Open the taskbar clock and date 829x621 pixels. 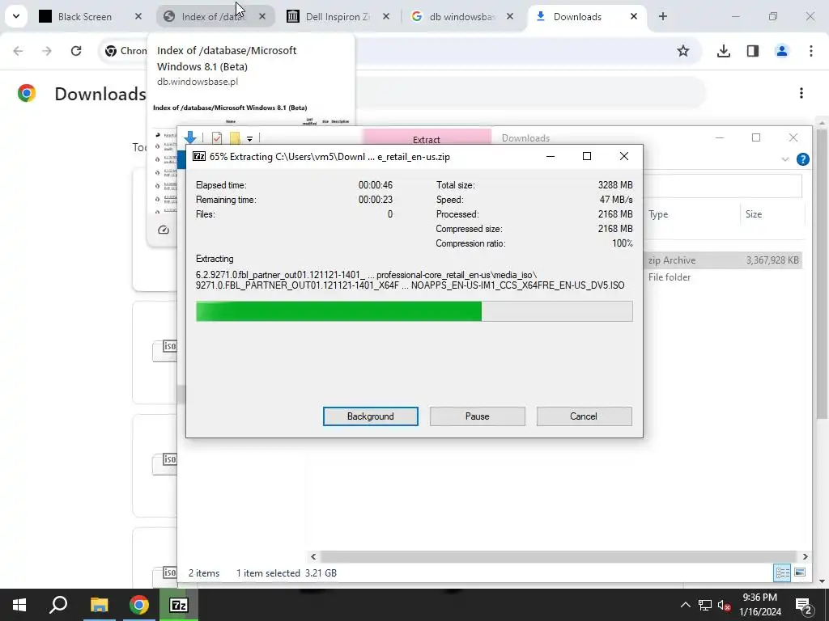pos(759,605)
